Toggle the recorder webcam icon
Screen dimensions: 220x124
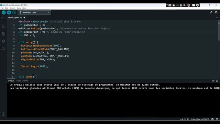tap(189, 5)
